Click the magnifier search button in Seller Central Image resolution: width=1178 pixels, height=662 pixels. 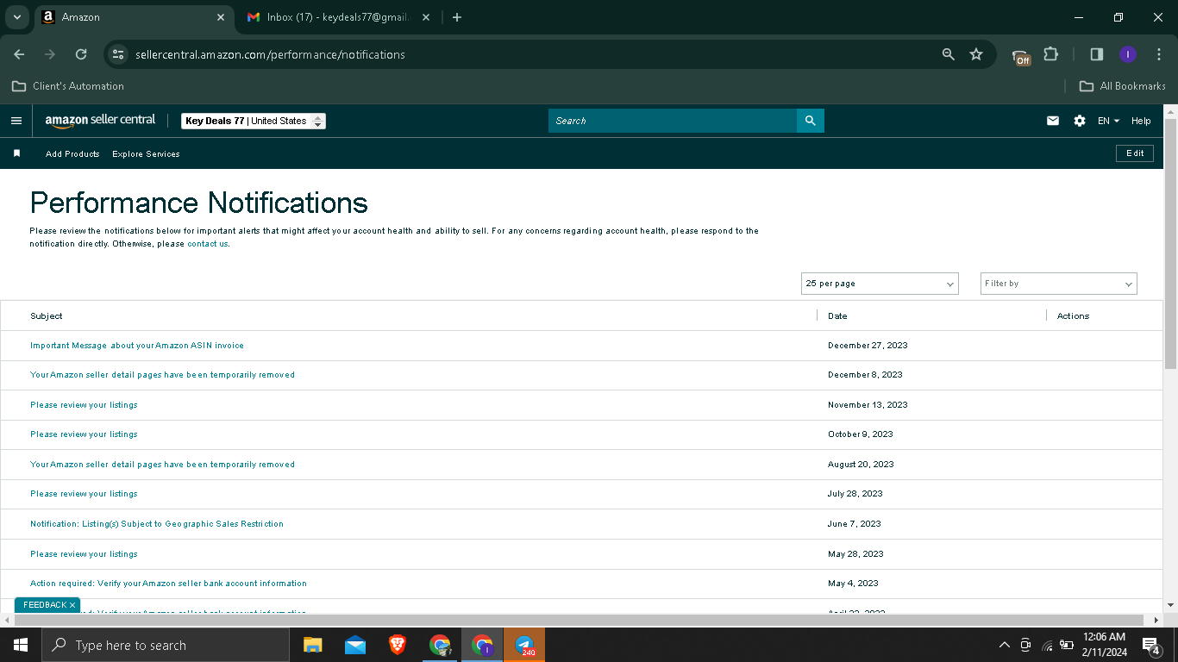(810, 121)
